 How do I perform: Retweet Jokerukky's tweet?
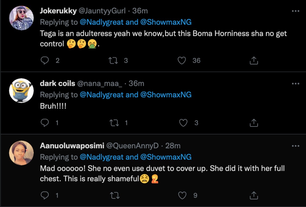113,60
